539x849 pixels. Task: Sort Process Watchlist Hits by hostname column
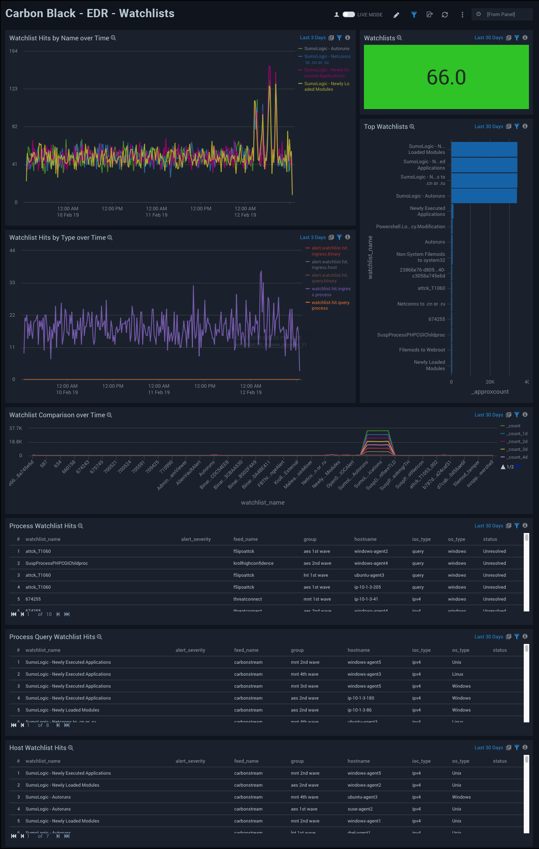[x=365, y=539]
